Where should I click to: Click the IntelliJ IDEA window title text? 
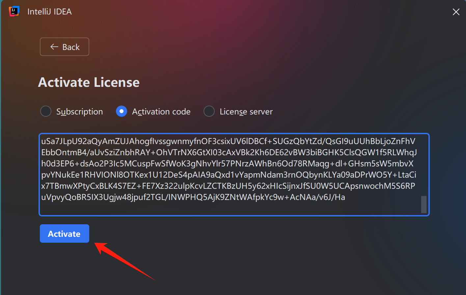point(49,12)
